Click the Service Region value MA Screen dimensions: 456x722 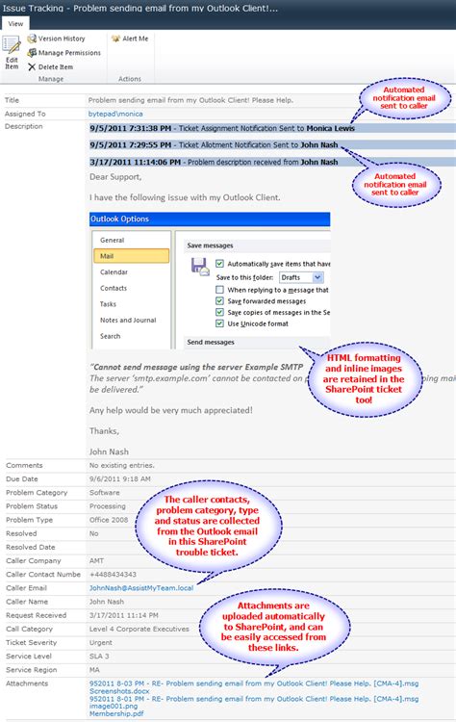(94, 670)
